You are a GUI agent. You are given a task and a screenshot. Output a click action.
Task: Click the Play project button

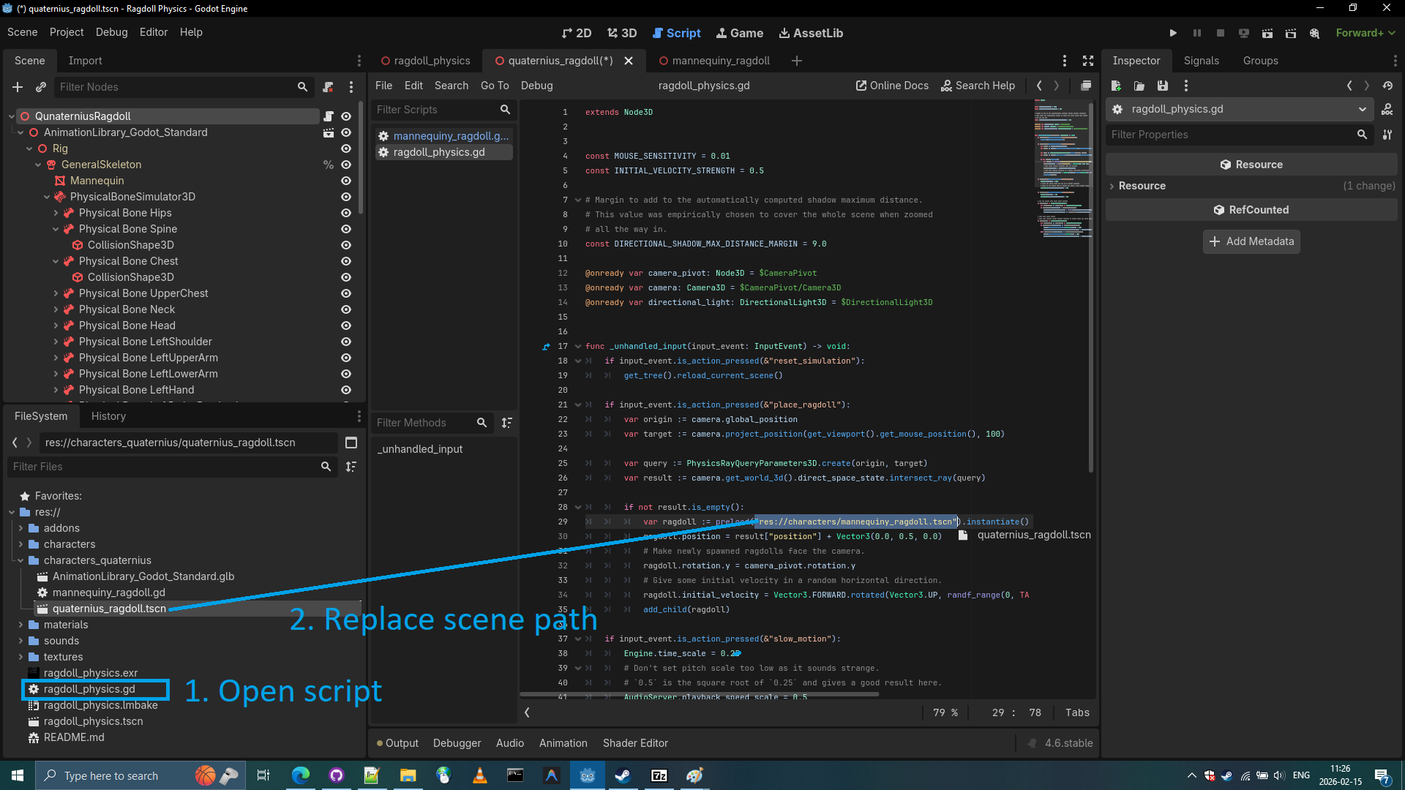[1173, 33]
